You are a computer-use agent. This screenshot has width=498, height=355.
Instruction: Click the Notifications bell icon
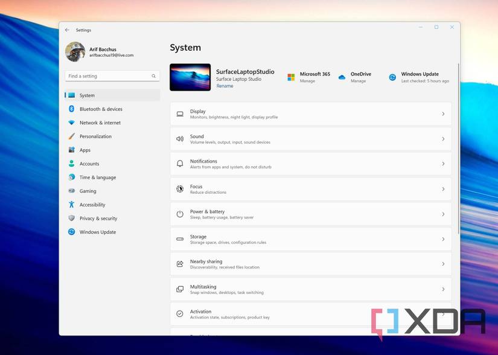[179, 164]
